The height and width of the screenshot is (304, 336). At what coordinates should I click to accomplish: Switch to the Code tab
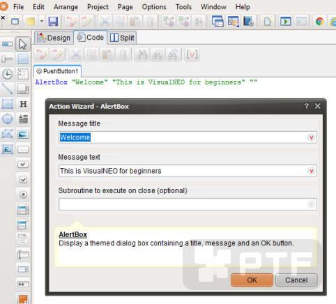point(91,37)
